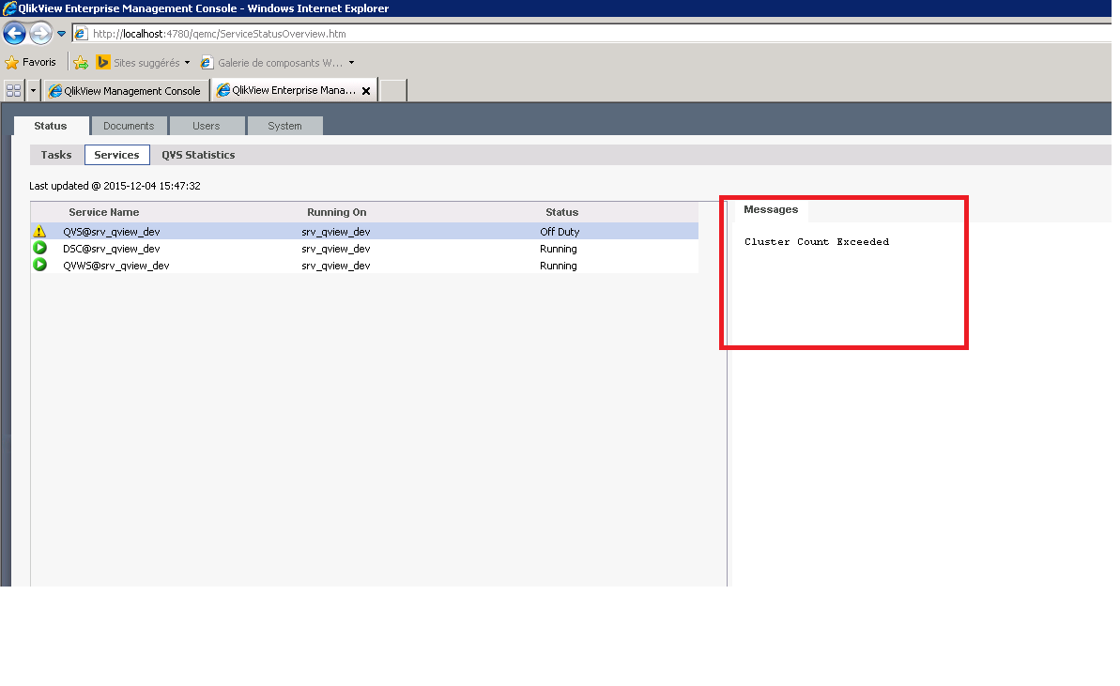This screenshot has height=686, width=1120.
Task: Open the tab list dropdown arrow
Action: click(33, 91)
